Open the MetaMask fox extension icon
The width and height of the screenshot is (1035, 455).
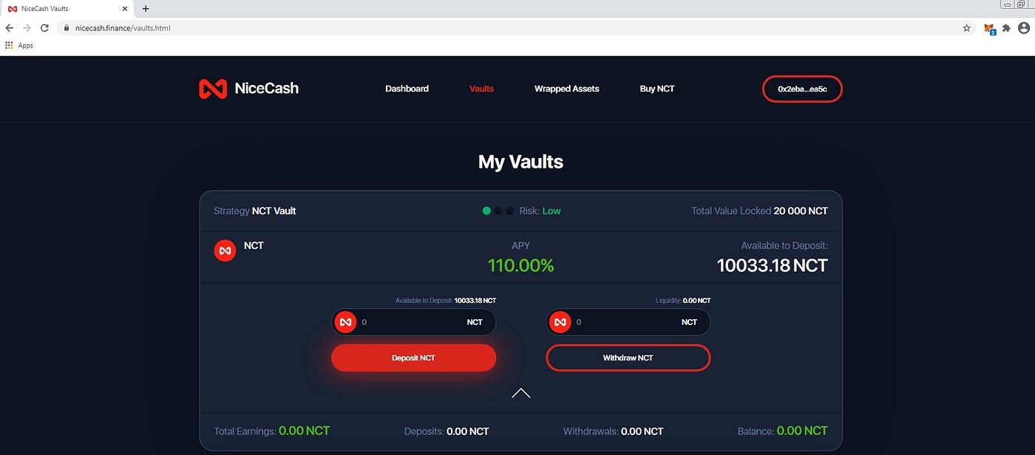989,28
